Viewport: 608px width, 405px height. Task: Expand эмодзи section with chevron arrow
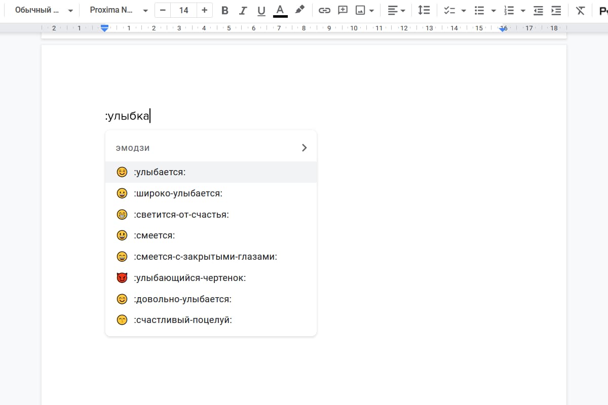[304, 148]
